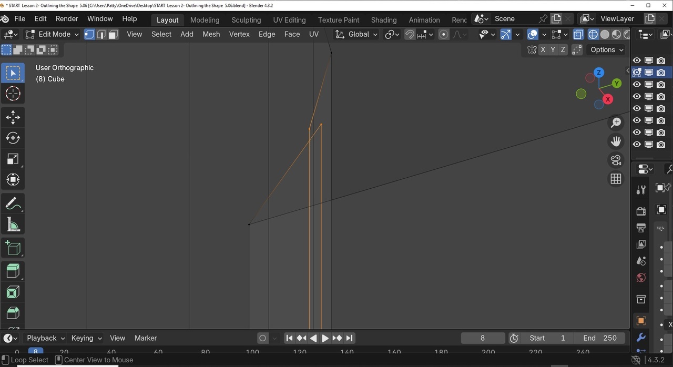This screenshot has width=673, height=367.
Task: Open the Object properties tab
Action: coord(641,320)
